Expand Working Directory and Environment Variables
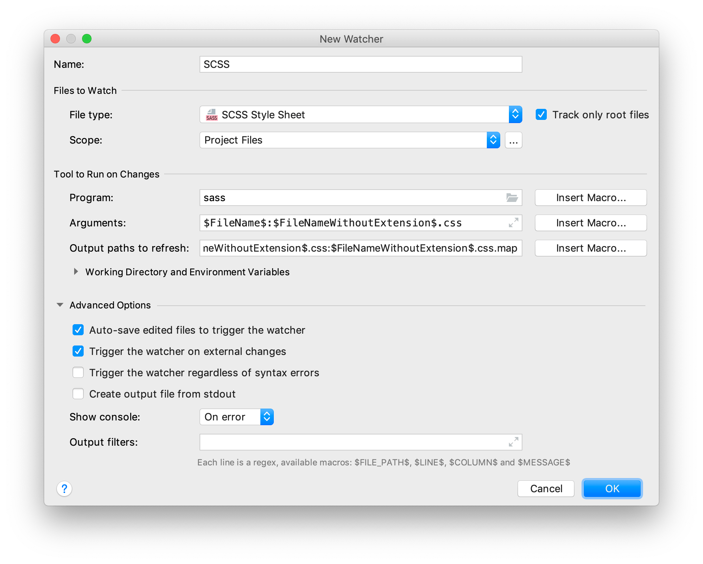This screenshot has height=564, width=703. (76, 272)
